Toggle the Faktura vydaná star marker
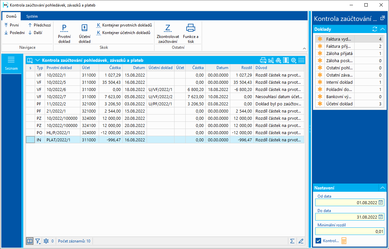The width and height of the screenshot is (389, 249). (x=320, y=39)
